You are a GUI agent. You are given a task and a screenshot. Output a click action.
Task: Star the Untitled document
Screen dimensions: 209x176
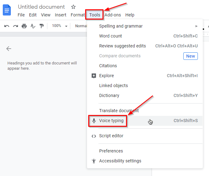73,7
